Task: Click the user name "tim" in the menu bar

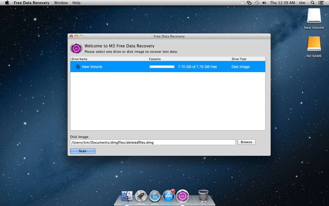Action: click(x=302, y=3)
